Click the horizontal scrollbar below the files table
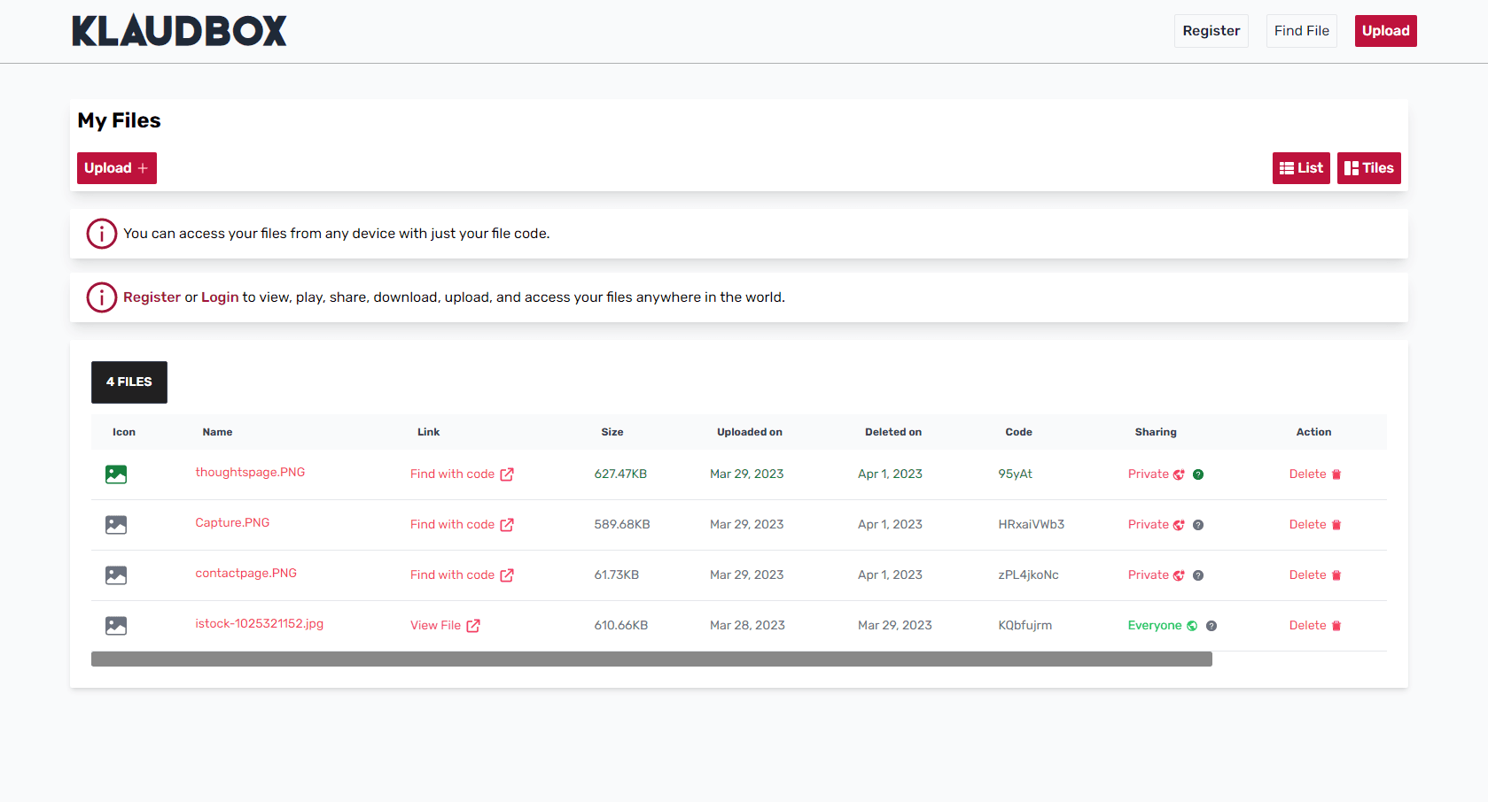This screenshot has height=802, width=1488. (x=651, y=659)
